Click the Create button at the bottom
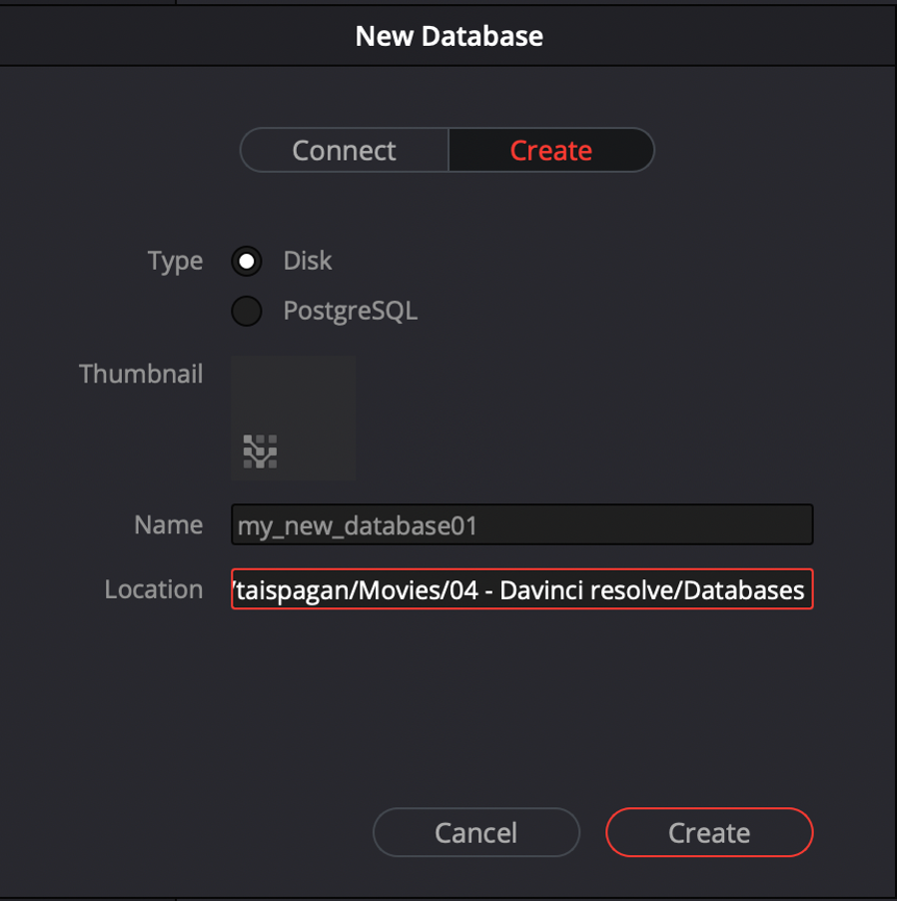 709,832
